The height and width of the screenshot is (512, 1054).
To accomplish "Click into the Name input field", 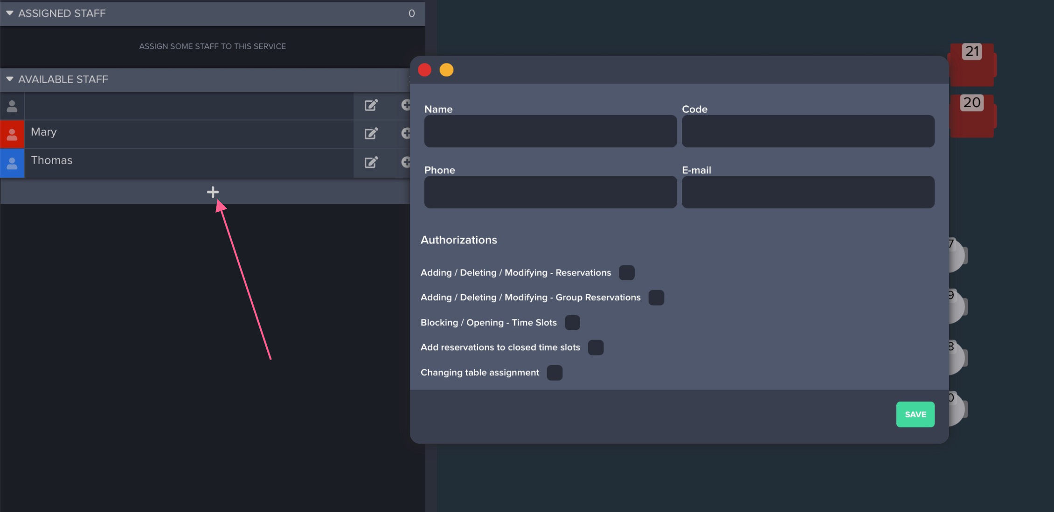I will (550, 131).
